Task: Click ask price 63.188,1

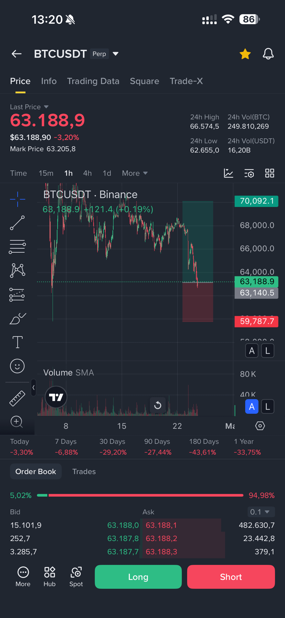Action: pos(161,525)
